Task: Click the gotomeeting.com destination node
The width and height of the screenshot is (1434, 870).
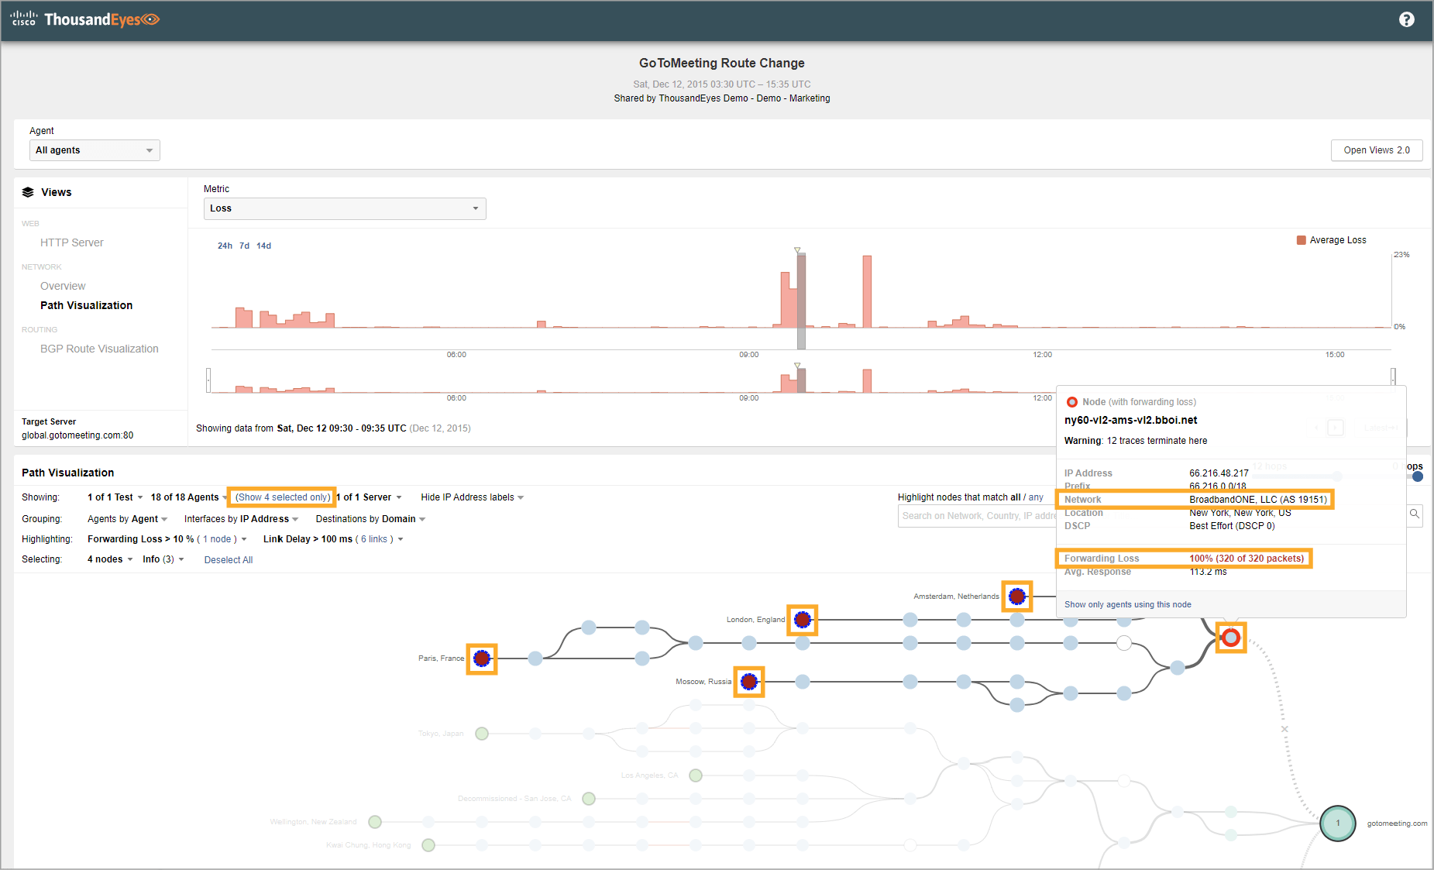Action: [x=1337, y=823]
